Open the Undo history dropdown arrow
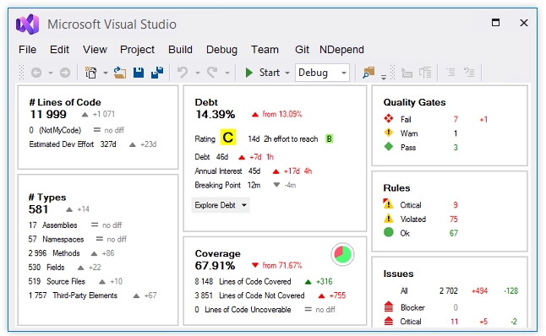The width and height of the screenshot is (546, 336). click(198, 73)
